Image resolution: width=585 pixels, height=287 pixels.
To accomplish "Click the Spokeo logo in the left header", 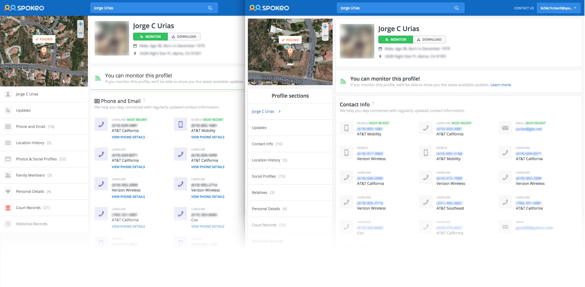I will 24,8.
